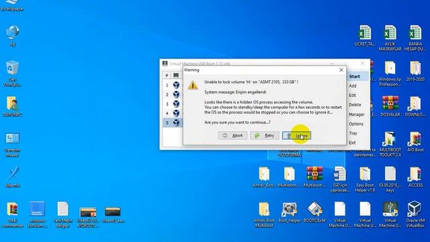Image resolution: width=430 pixels, height=242 pixels.
Task: Open the 03.08.2018_ keys file
Action: [390, 179]
